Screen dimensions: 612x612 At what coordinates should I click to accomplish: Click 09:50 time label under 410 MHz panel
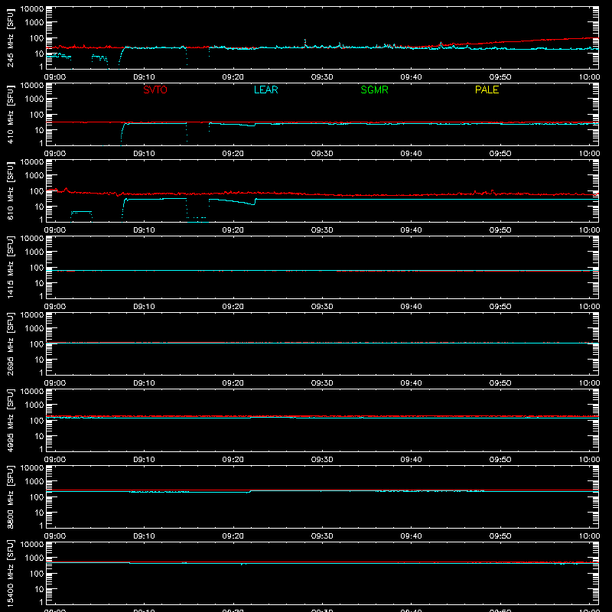pyautogui.click(x=500, y=154)
